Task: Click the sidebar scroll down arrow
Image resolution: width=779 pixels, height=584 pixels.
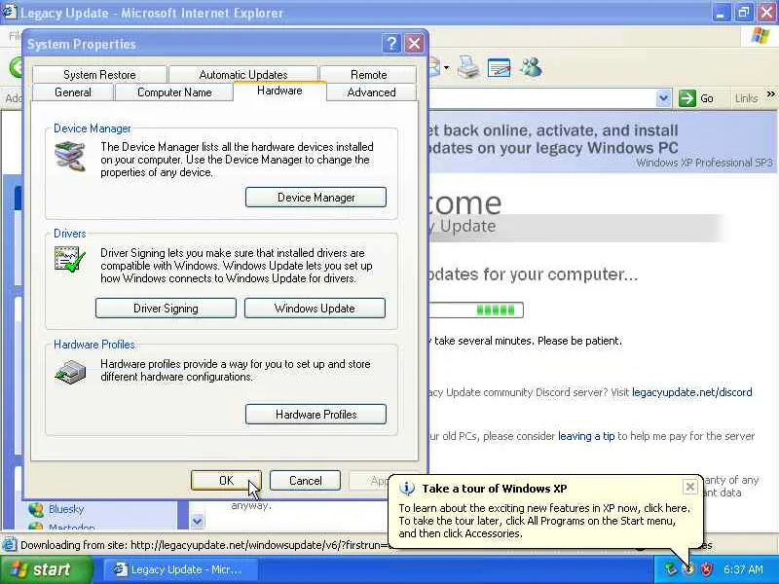Action: [198, 521]
